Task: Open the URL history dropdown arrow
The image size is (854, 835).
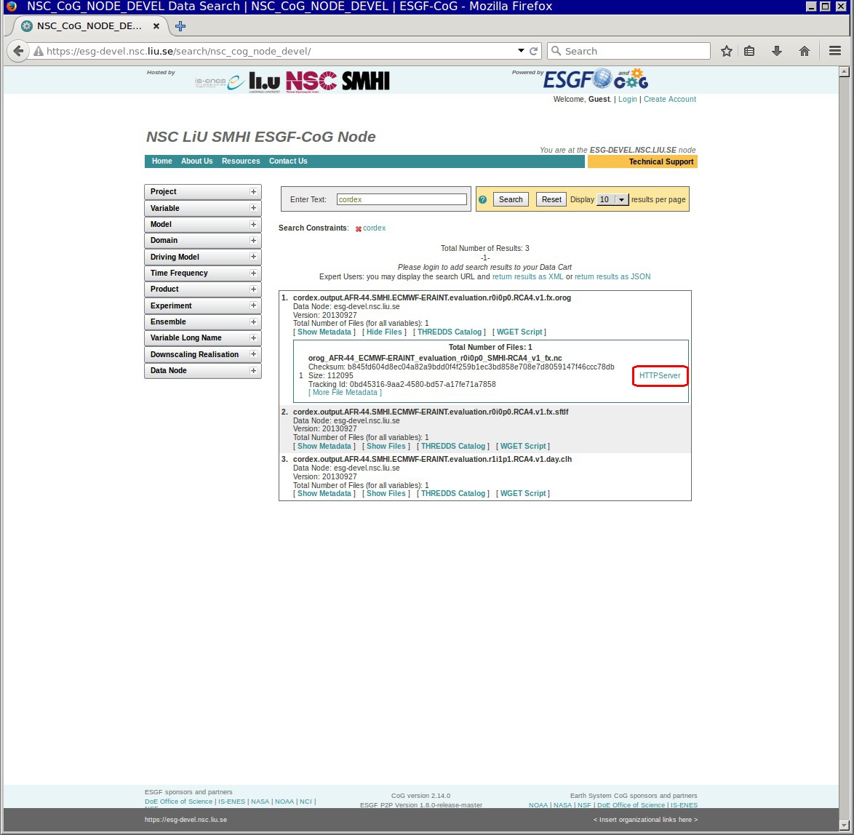Action: 521,51
